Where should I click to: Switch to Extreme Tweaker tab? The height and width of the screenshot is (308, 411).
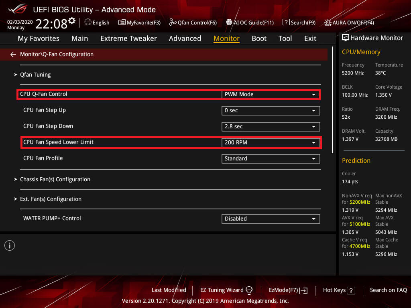pyautogui.click(x=128, y=38)
